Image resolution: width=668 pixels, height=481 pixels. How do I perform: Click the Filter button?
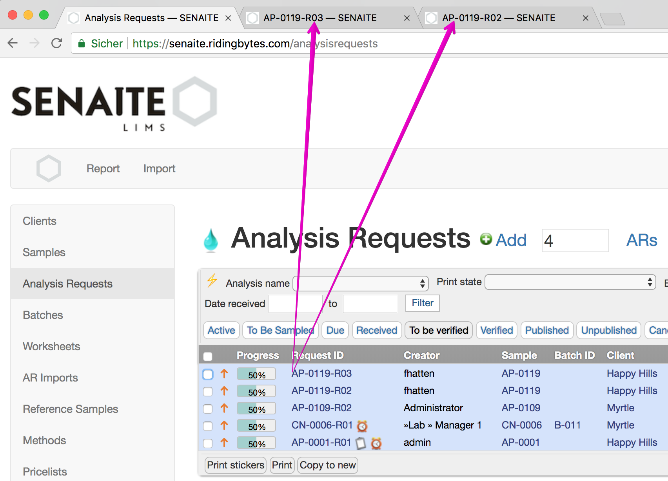[422, 303]
